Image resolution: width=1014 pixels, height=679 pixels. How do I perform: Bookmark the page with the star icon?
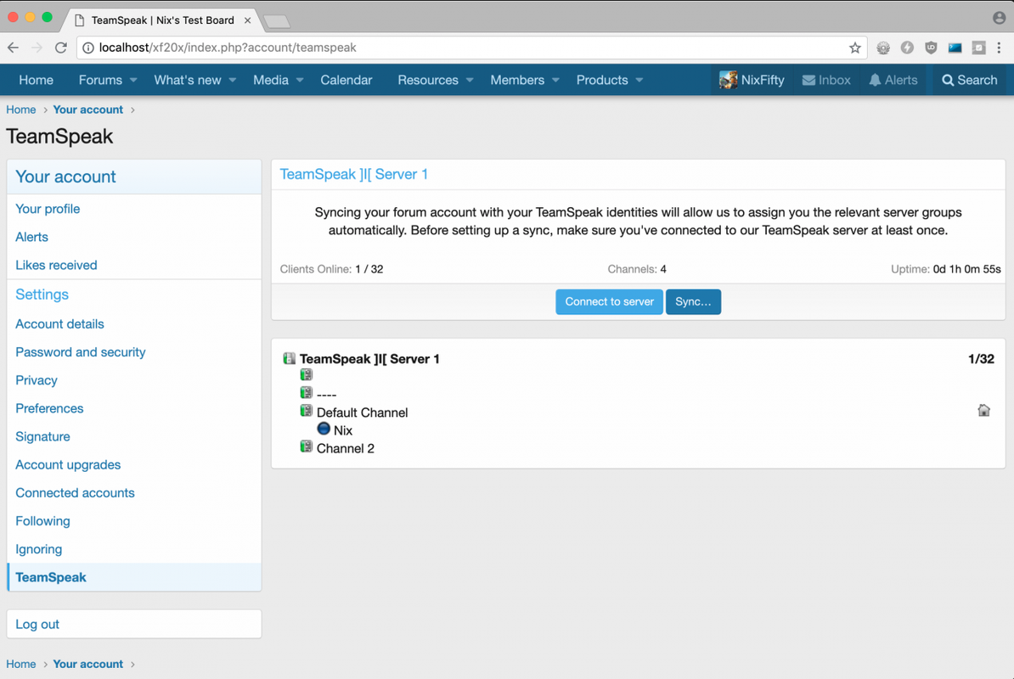[x=855, y=48]
